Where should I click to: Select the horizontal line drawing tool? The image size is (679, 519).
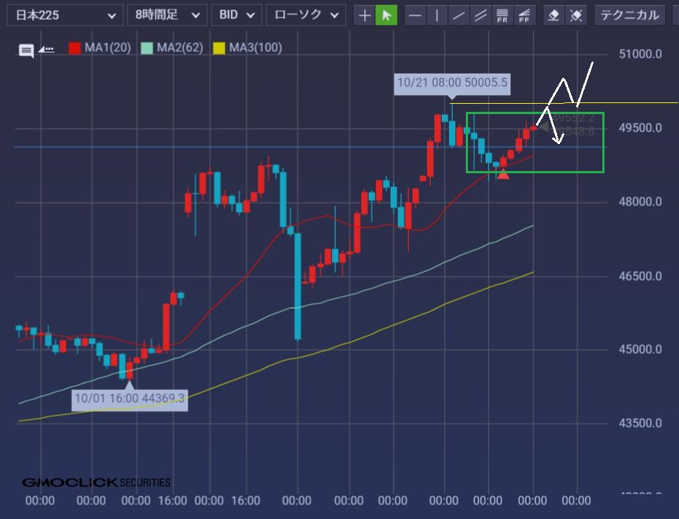coord(415,15)
